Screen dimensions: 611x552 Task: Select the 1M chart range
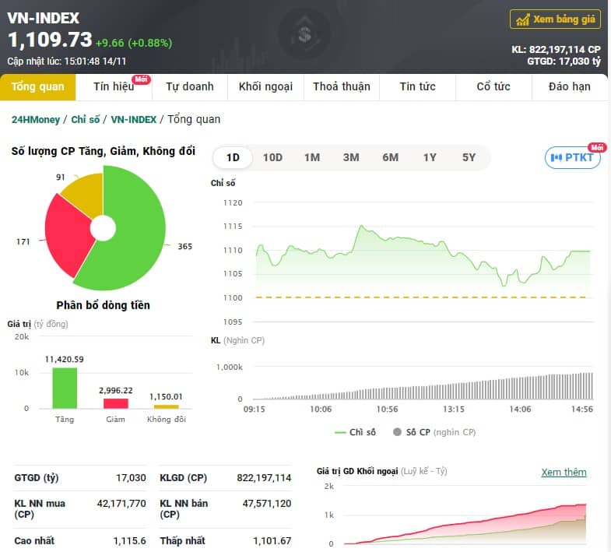pyautogui.click(x=312, y=157)
